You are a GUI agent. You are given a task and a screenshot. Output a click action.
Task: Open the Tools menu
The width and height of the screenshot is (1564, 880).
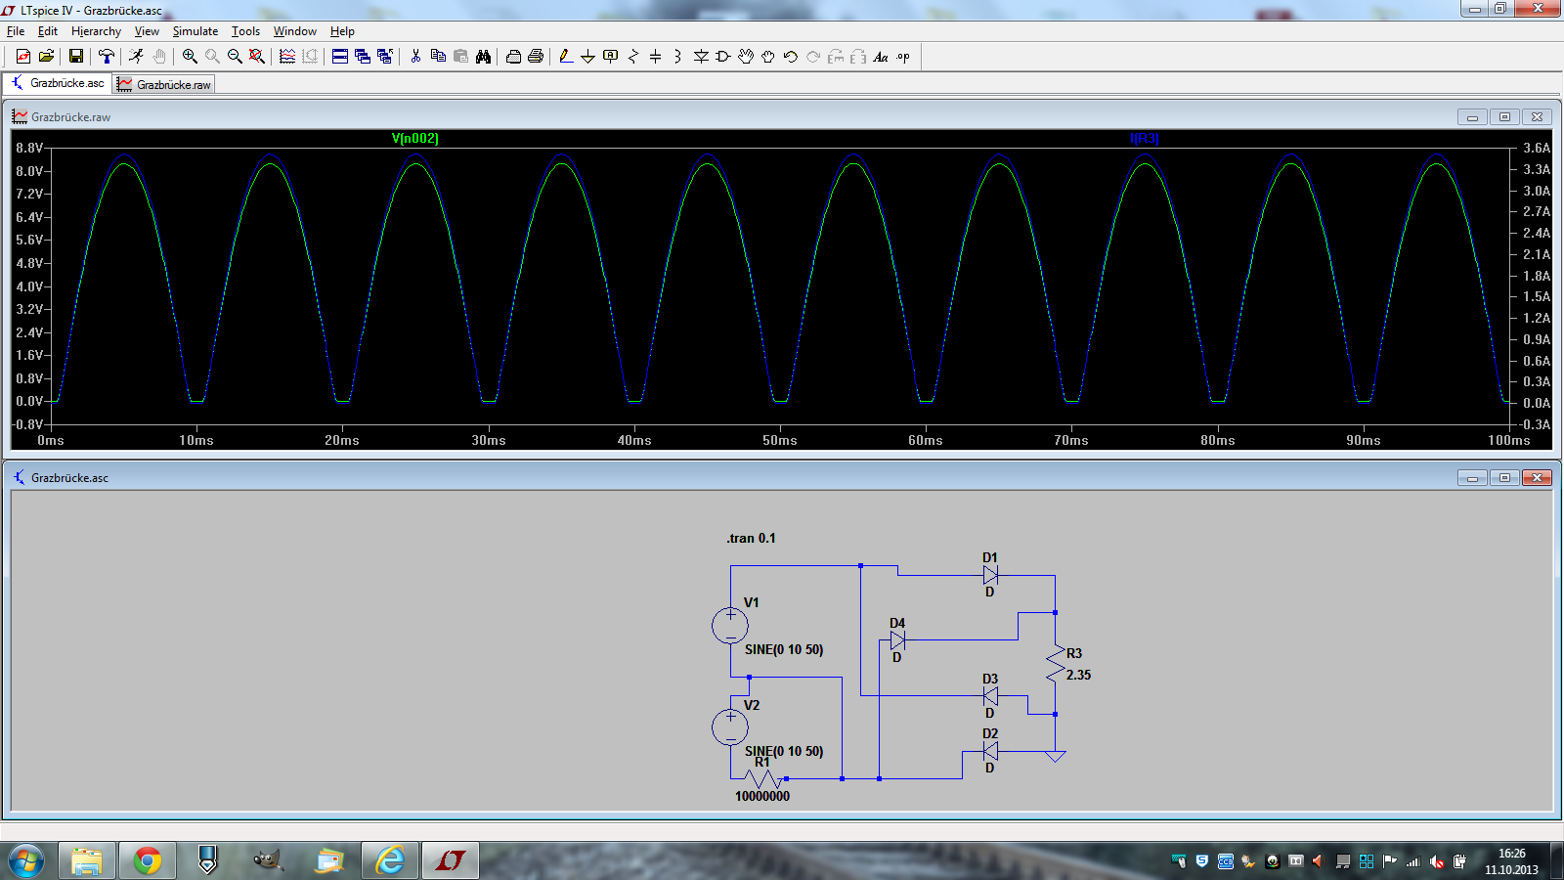pyautogui.click(x=246, y=31)
